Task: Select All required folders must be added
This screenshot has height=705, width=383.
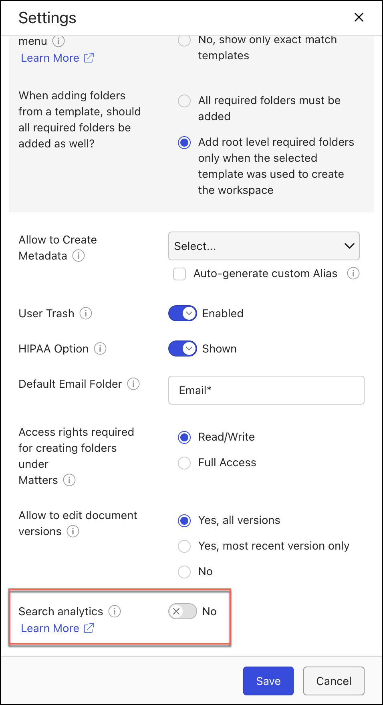Action: point(184,101)
